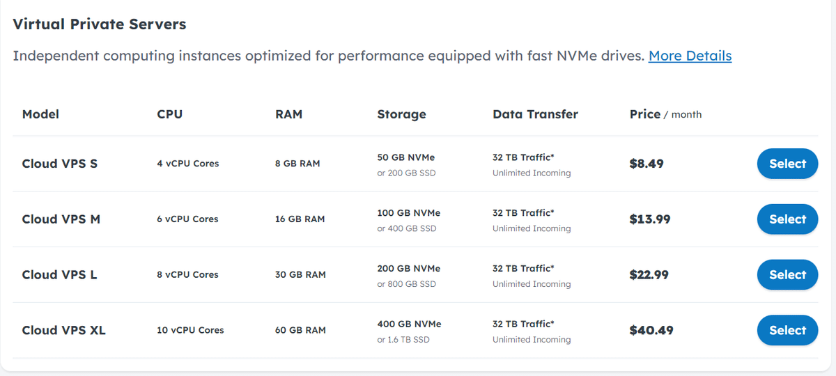Click the Price per month column header
This screenshot has height=376, width=836.
[x=665, y=114]
